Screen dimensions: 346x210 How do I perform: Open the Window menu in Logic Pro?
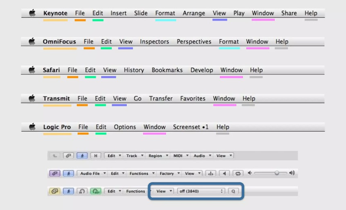pyautogui.click(x=154, y=127)
